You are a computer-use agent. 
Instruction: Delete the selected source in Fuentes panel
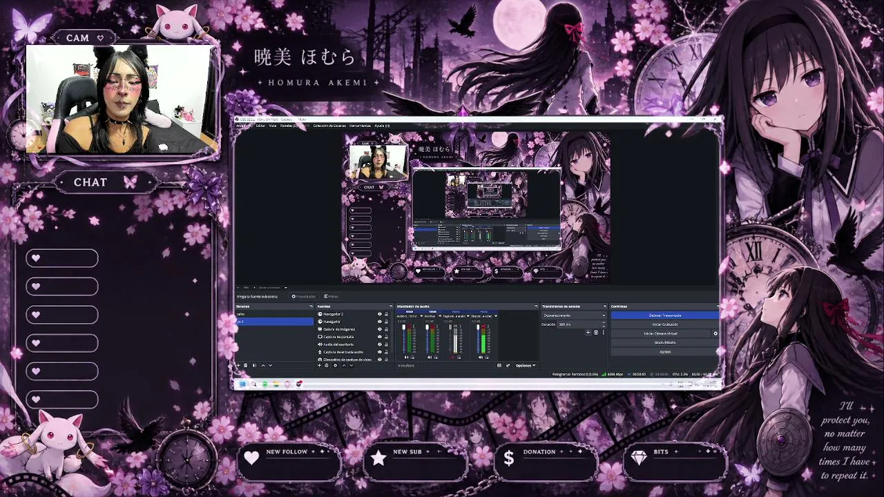tap(327, 365)
